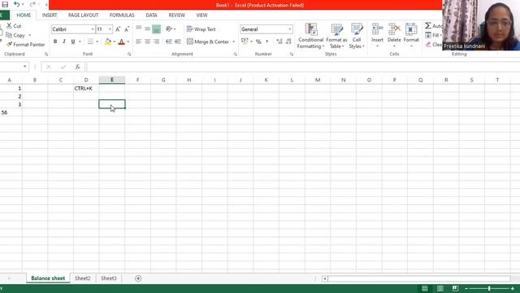The width and height of the screenshot is (520, 293).
Task: Align text to the top of the cell
Action: (139, 28)
